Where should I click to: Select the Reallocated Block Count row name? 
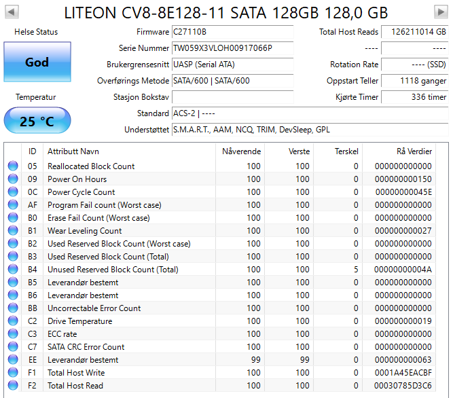click(x=91, y=166)
